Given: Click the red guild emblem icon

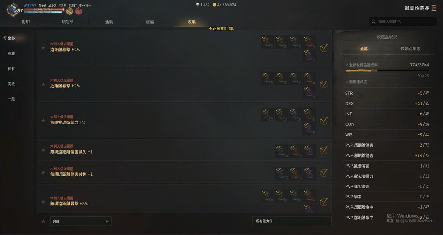Looking at the screenshot, I should pyautogui.click(x=78, y=11).
